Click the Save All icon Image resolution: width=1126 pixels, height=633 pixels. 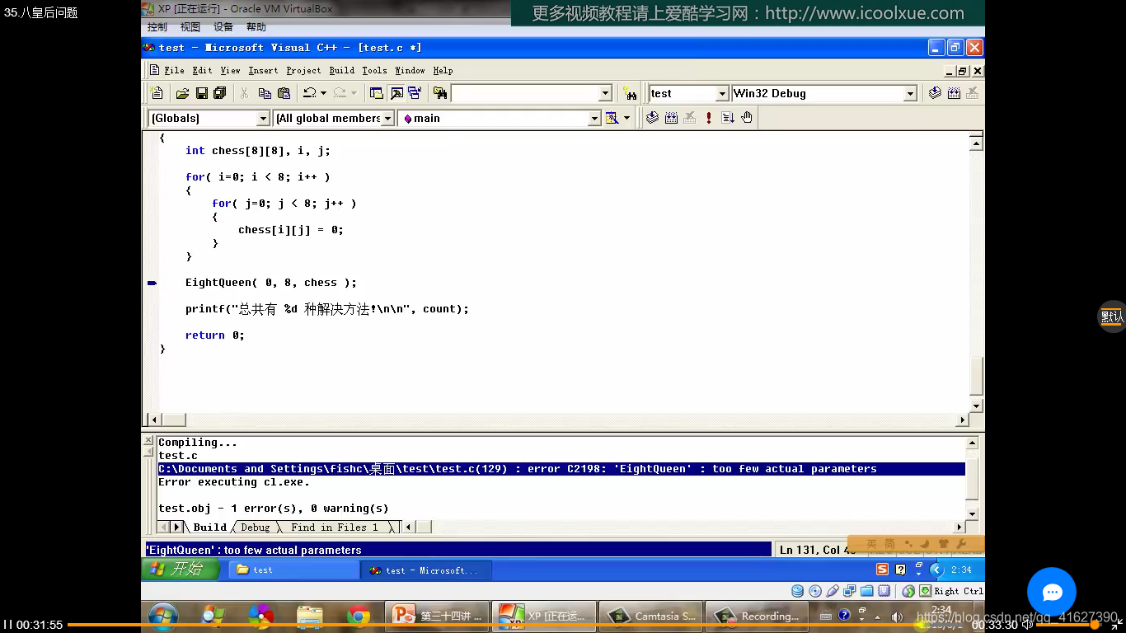[219, 93]
